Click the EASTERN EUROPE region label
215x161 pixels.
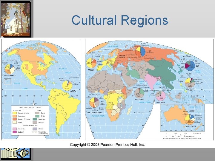coord(122,56)
